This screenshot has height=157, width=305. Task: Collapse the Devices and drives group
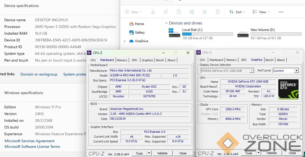coord(166,23)
